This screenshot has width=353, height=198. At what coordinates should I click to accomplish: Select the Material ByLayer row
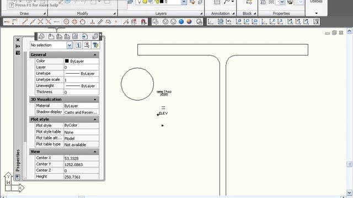pyautogui.click(x=67, y=106)
